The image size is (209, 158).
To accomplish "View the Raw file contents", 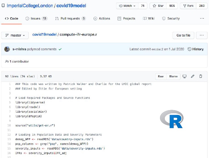I will click(x=161, y=76).
